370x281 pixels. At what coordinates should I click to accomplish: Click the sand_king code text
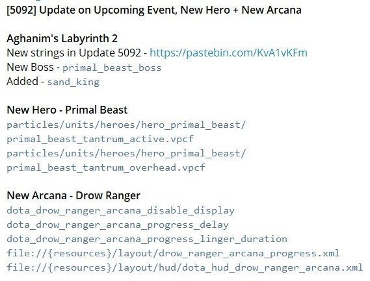73,82
